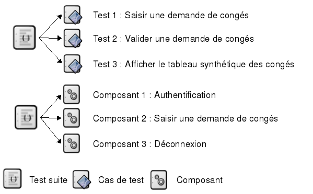Click the legend Test suite icon
The width and height of the screenshot is (313, 194).
pyautogui.click(x=13, y=179)
